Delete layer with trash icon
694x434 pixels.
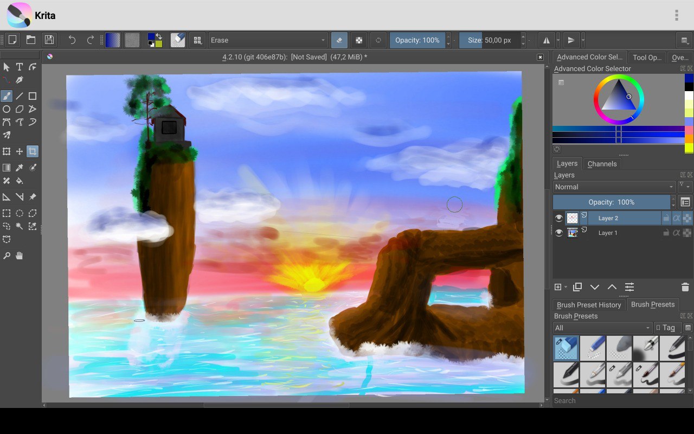[685, 287]
